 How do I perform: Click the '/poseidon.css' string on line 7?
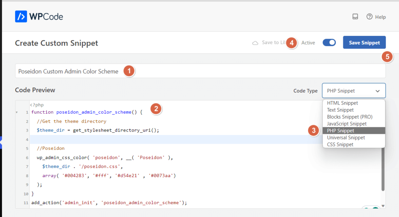pos(99,167)
